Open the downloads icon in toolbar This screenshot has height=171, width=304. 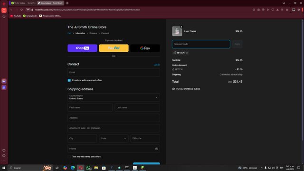(277, 9)
